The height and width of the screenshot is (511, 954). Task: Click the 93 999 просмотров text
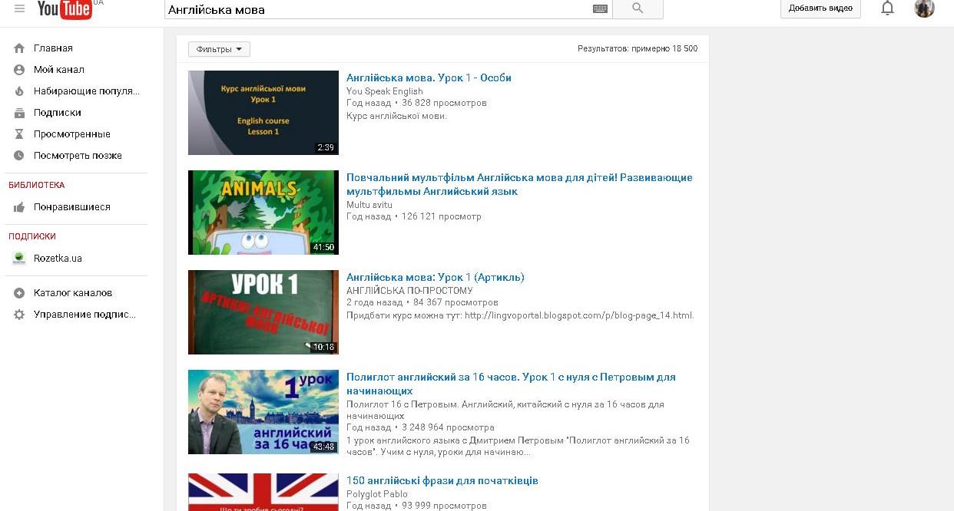pos(444,506)
